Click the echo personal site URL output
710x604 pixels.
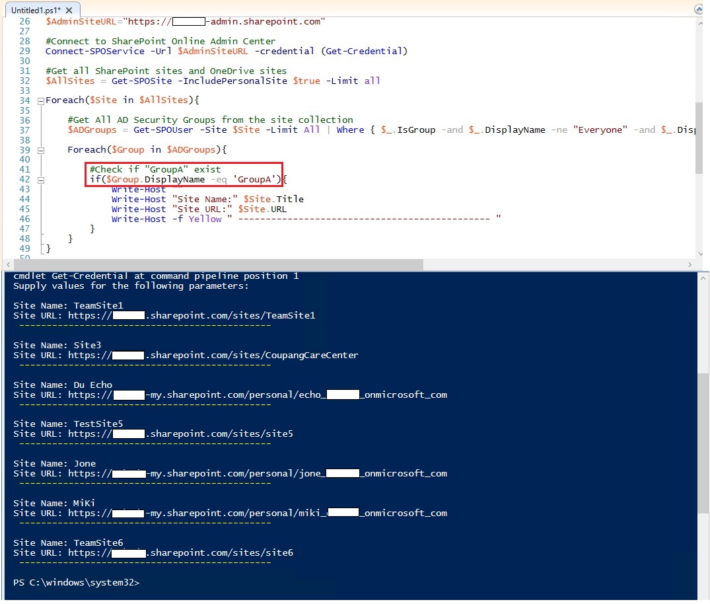(230, 395)
